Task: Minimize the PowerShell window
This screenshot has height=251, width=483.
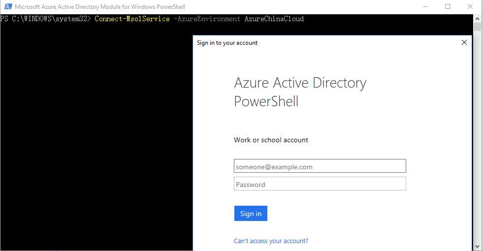Action: pyautogui.click(x=425, y=7)
